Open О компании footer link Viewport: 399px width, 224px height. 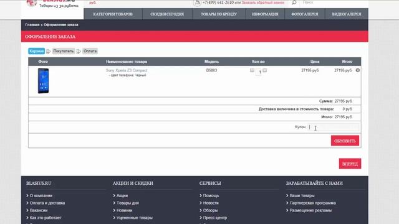(41, 195)
